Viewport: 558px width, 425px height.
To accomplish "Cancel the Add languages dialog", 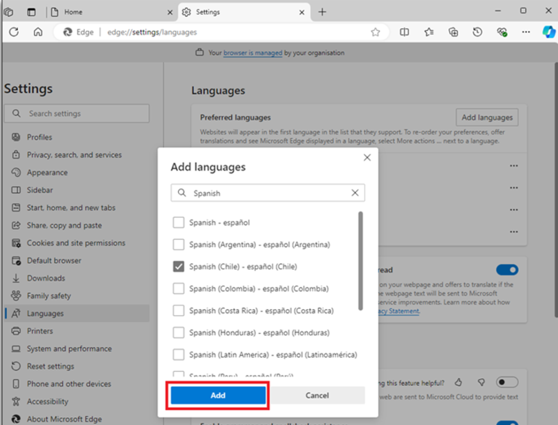I will [317, 395].
